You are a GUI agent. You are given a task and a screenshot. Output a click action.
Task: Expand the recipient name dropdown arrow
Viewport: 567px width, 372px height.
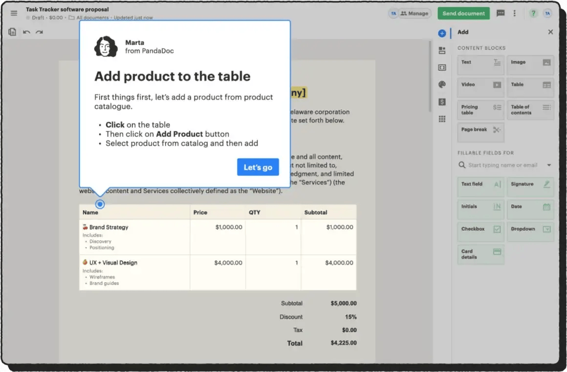tap(549, 165)
